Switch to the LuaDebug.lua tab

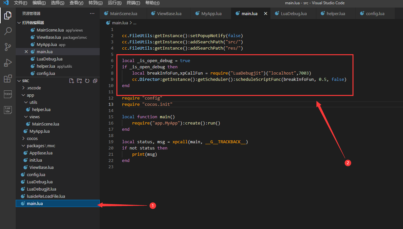point(293,14)
